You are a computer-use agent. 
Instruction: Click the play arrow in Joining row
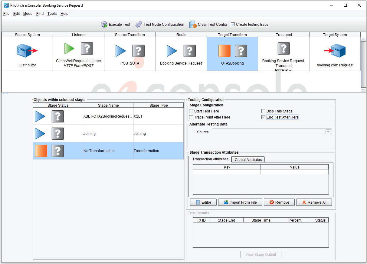pos(40,134)
